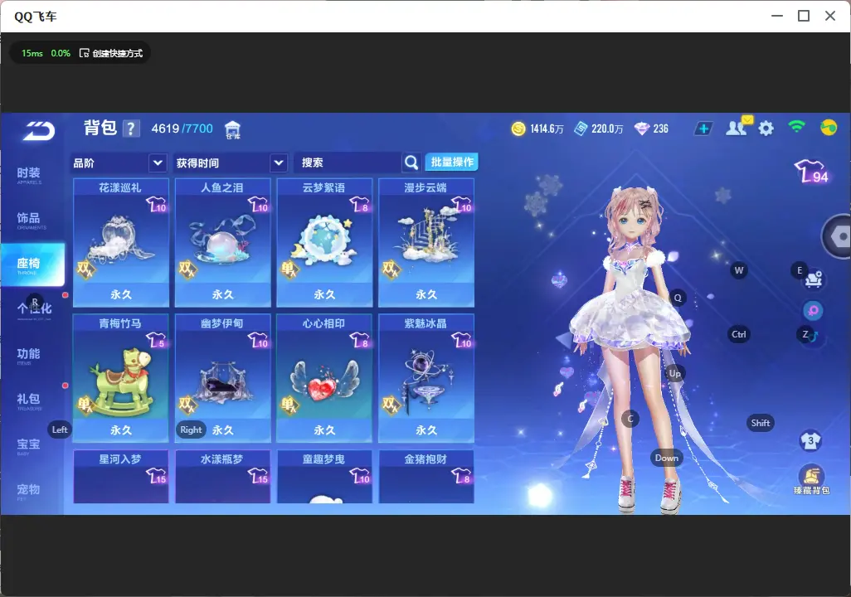Switch to the 时装 apparel tab
851x597 pixels.
click(29, 175)
